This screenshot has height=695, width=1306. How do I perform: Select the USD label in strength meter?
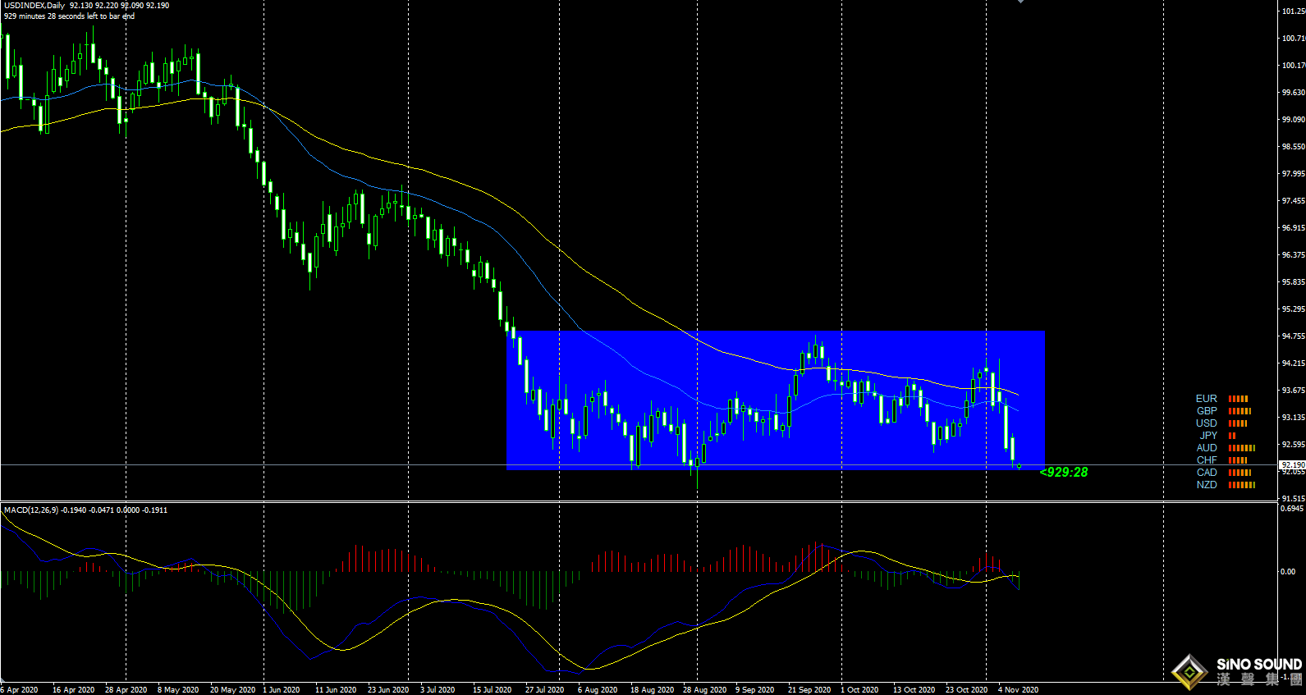point(1206,423)
